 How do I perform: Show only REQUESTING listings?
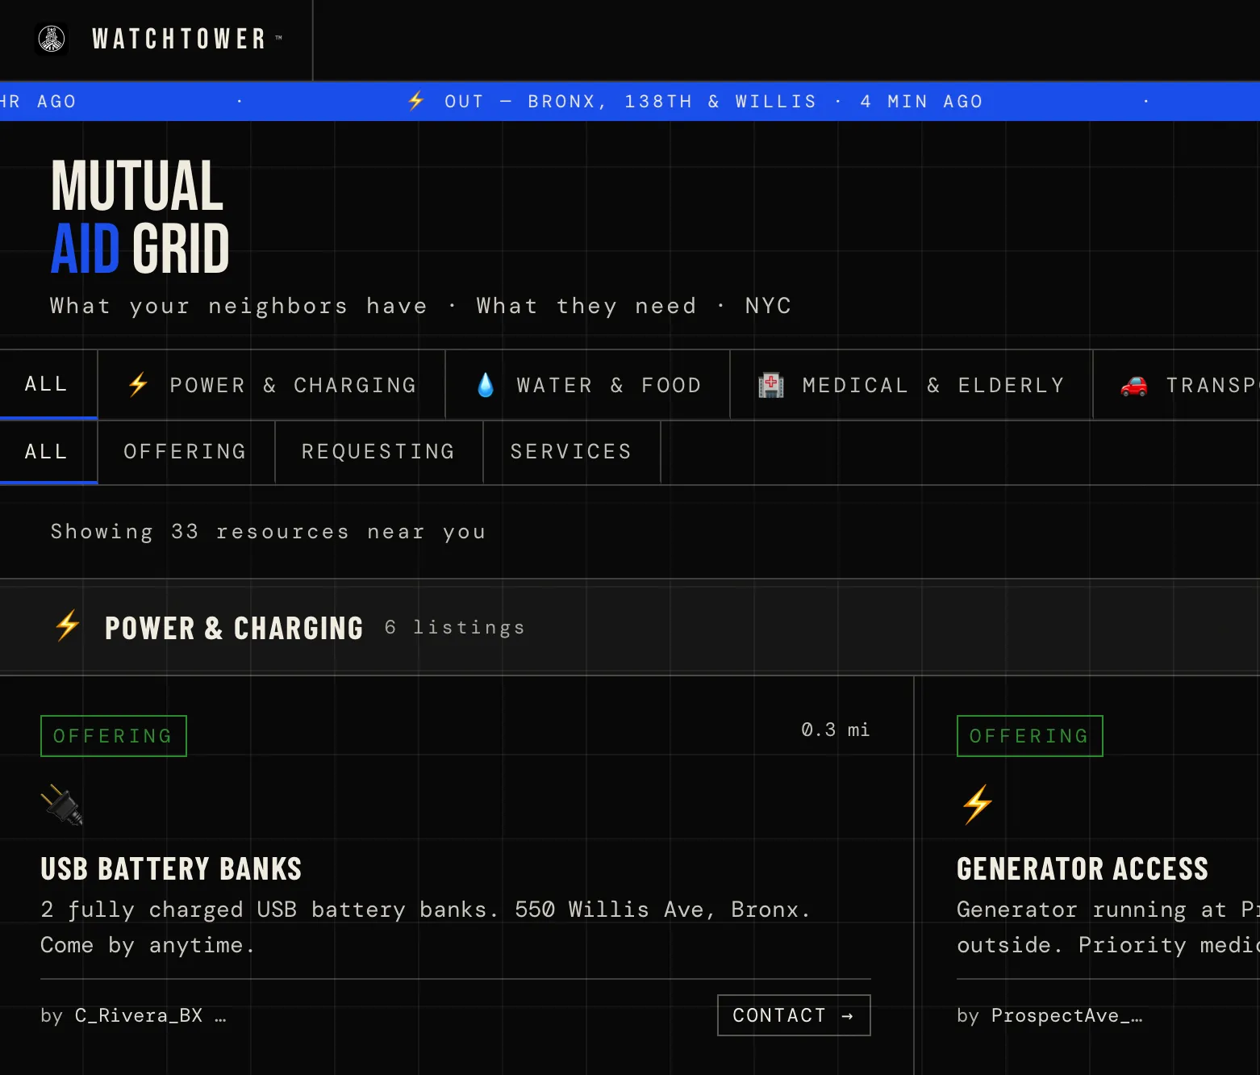tap(378, 452)
